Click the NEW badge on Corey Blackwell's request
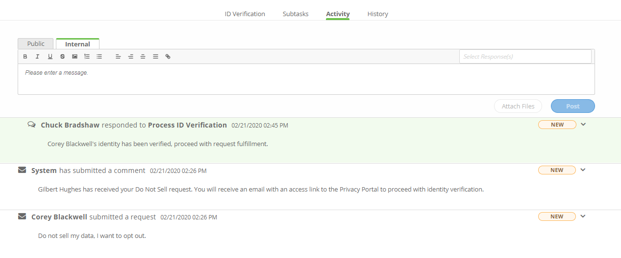Viewport: 621px width, 258px height. (x=557, y=216)
